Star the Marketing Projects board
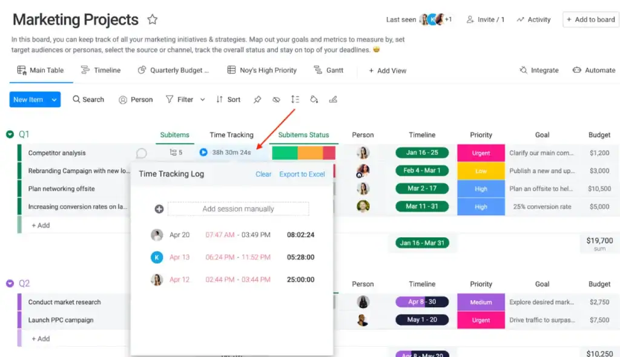Image resolution: width=620 pixels, height=357 pixels. click(152, 19)
